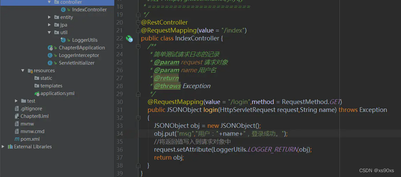Click line number 34 in the gutter
This screenshot has width=401, height=177.
[119, 134]
